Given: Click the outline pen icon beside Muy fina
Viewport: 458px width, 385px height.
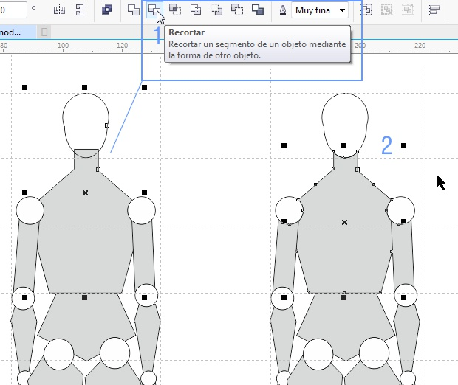Looking at the screenshot, I should pyautogui.click(x=283, y=10).
